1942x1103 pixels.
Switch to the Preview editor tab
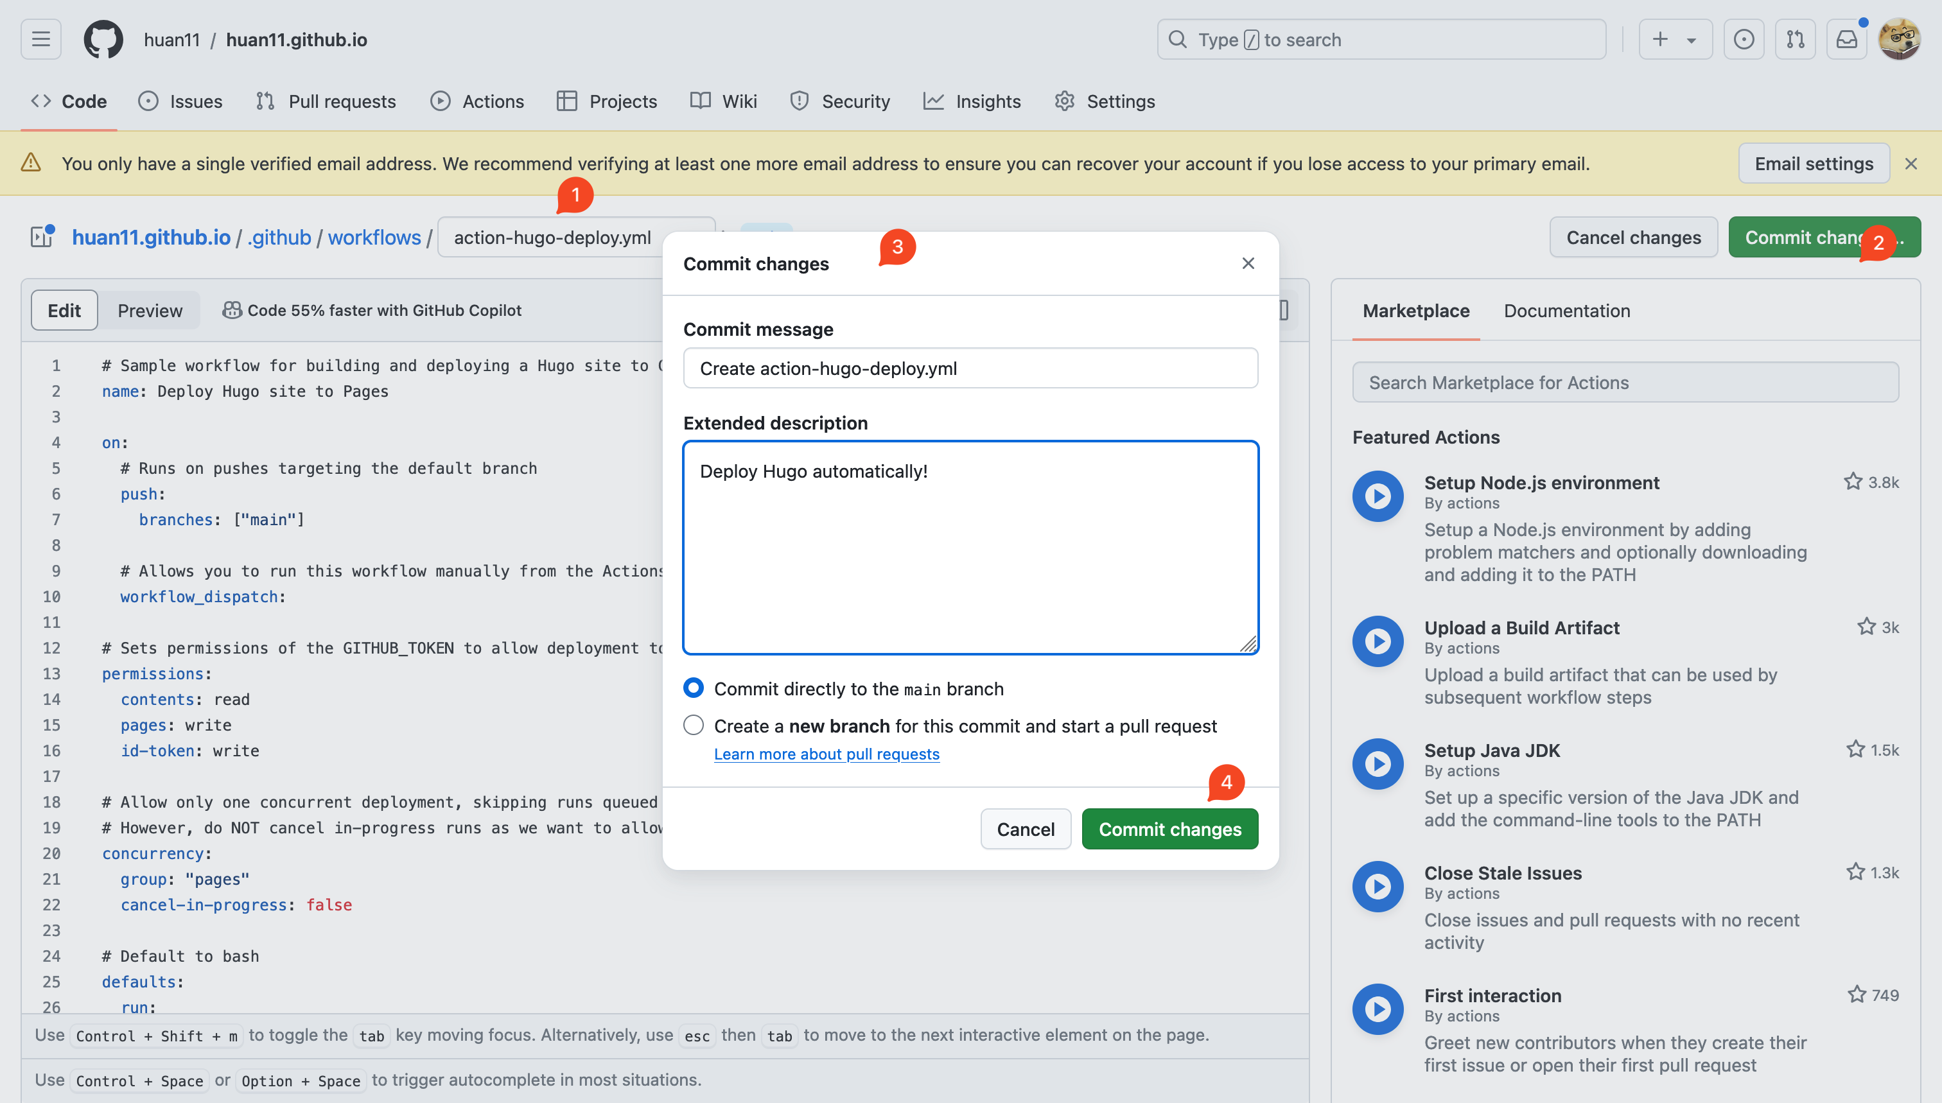149,311
